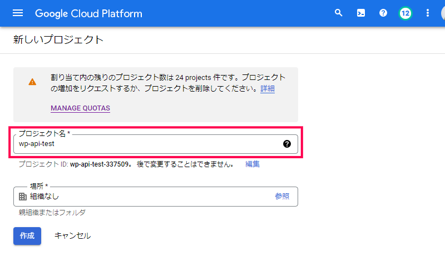Open the hamburger navigation menu
Viewport: 445px width, 256px height.
pyautogui.click(x=18, y=13)
